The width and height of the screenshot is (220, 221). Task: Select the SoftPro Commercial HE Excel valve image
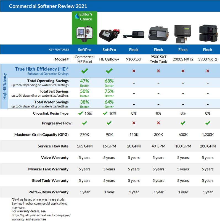[x=84, y=34]
